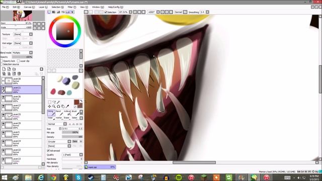
Task: Select the Eraser brush tool
Action: coord(67,118)
